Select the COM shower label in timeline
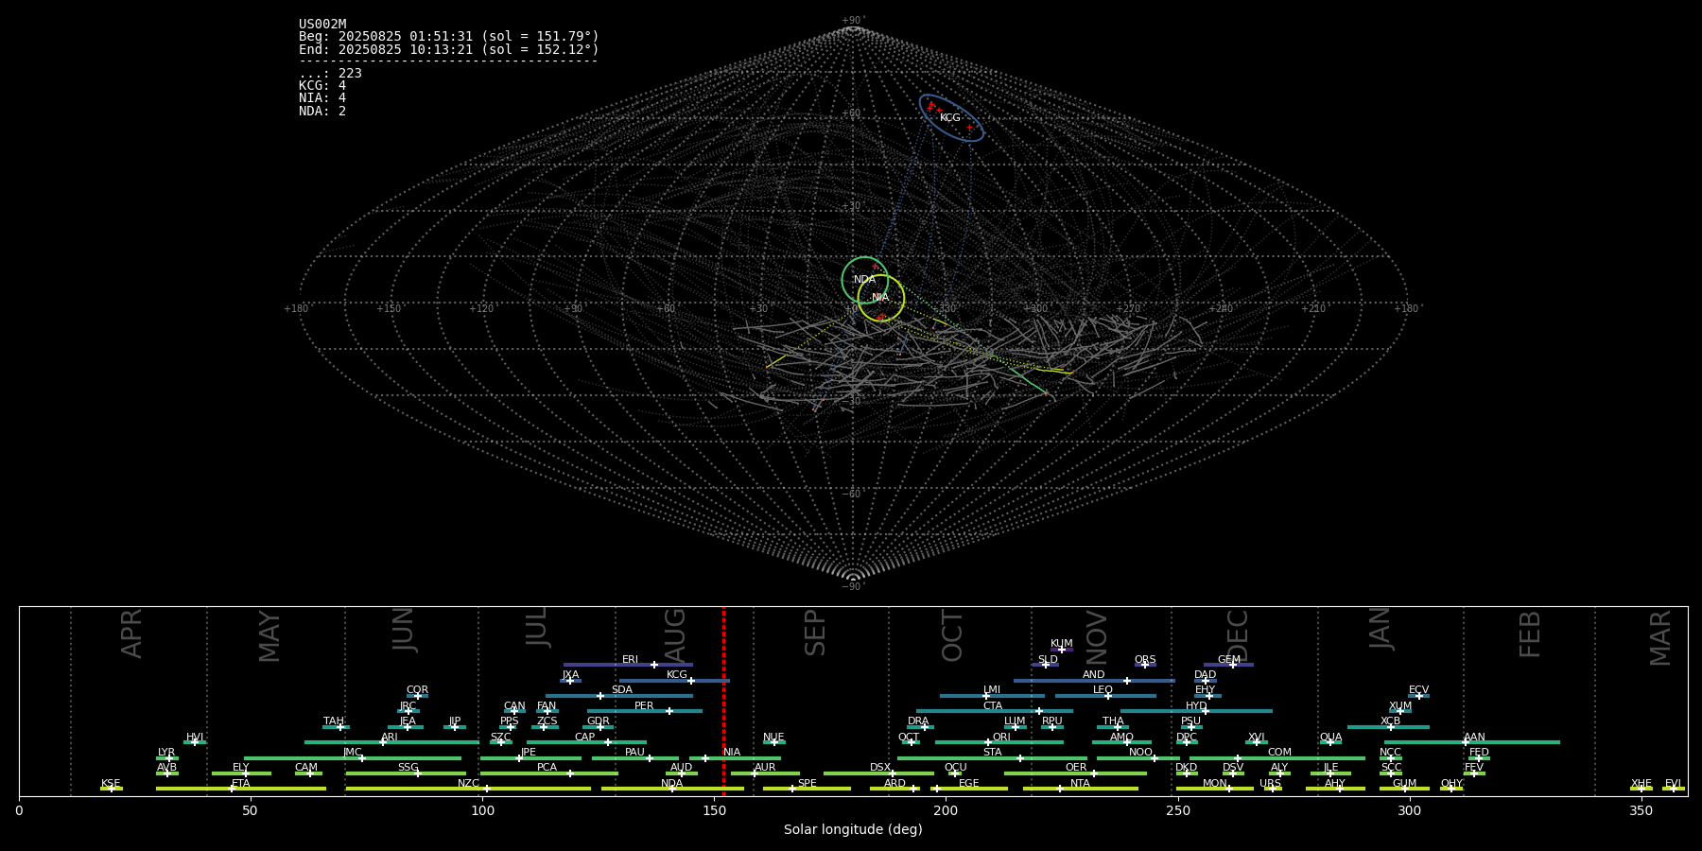Screen dimensions: 1702x851 (x=1279, y=753)
